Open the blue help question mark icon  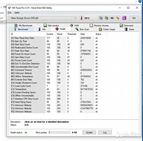pos(140,1)
